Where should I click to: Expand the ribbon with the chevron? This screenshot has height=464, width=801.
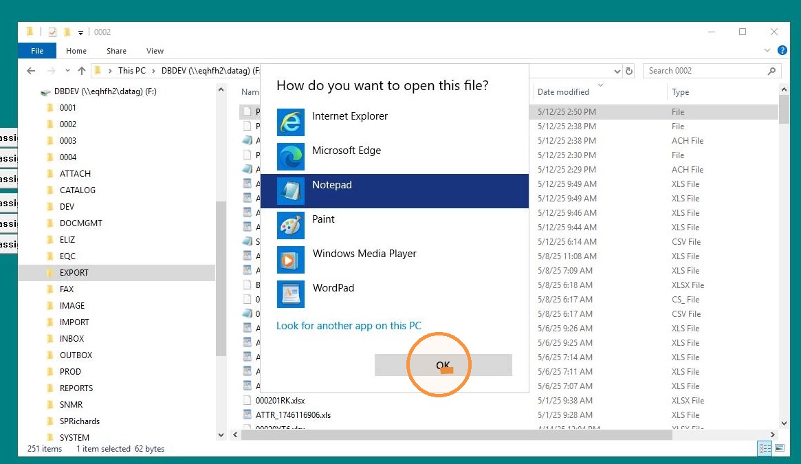(x=767, y=51)
